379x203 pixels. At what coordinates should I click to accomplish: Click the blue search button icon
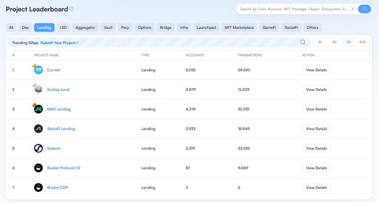[x=364, y=9]
